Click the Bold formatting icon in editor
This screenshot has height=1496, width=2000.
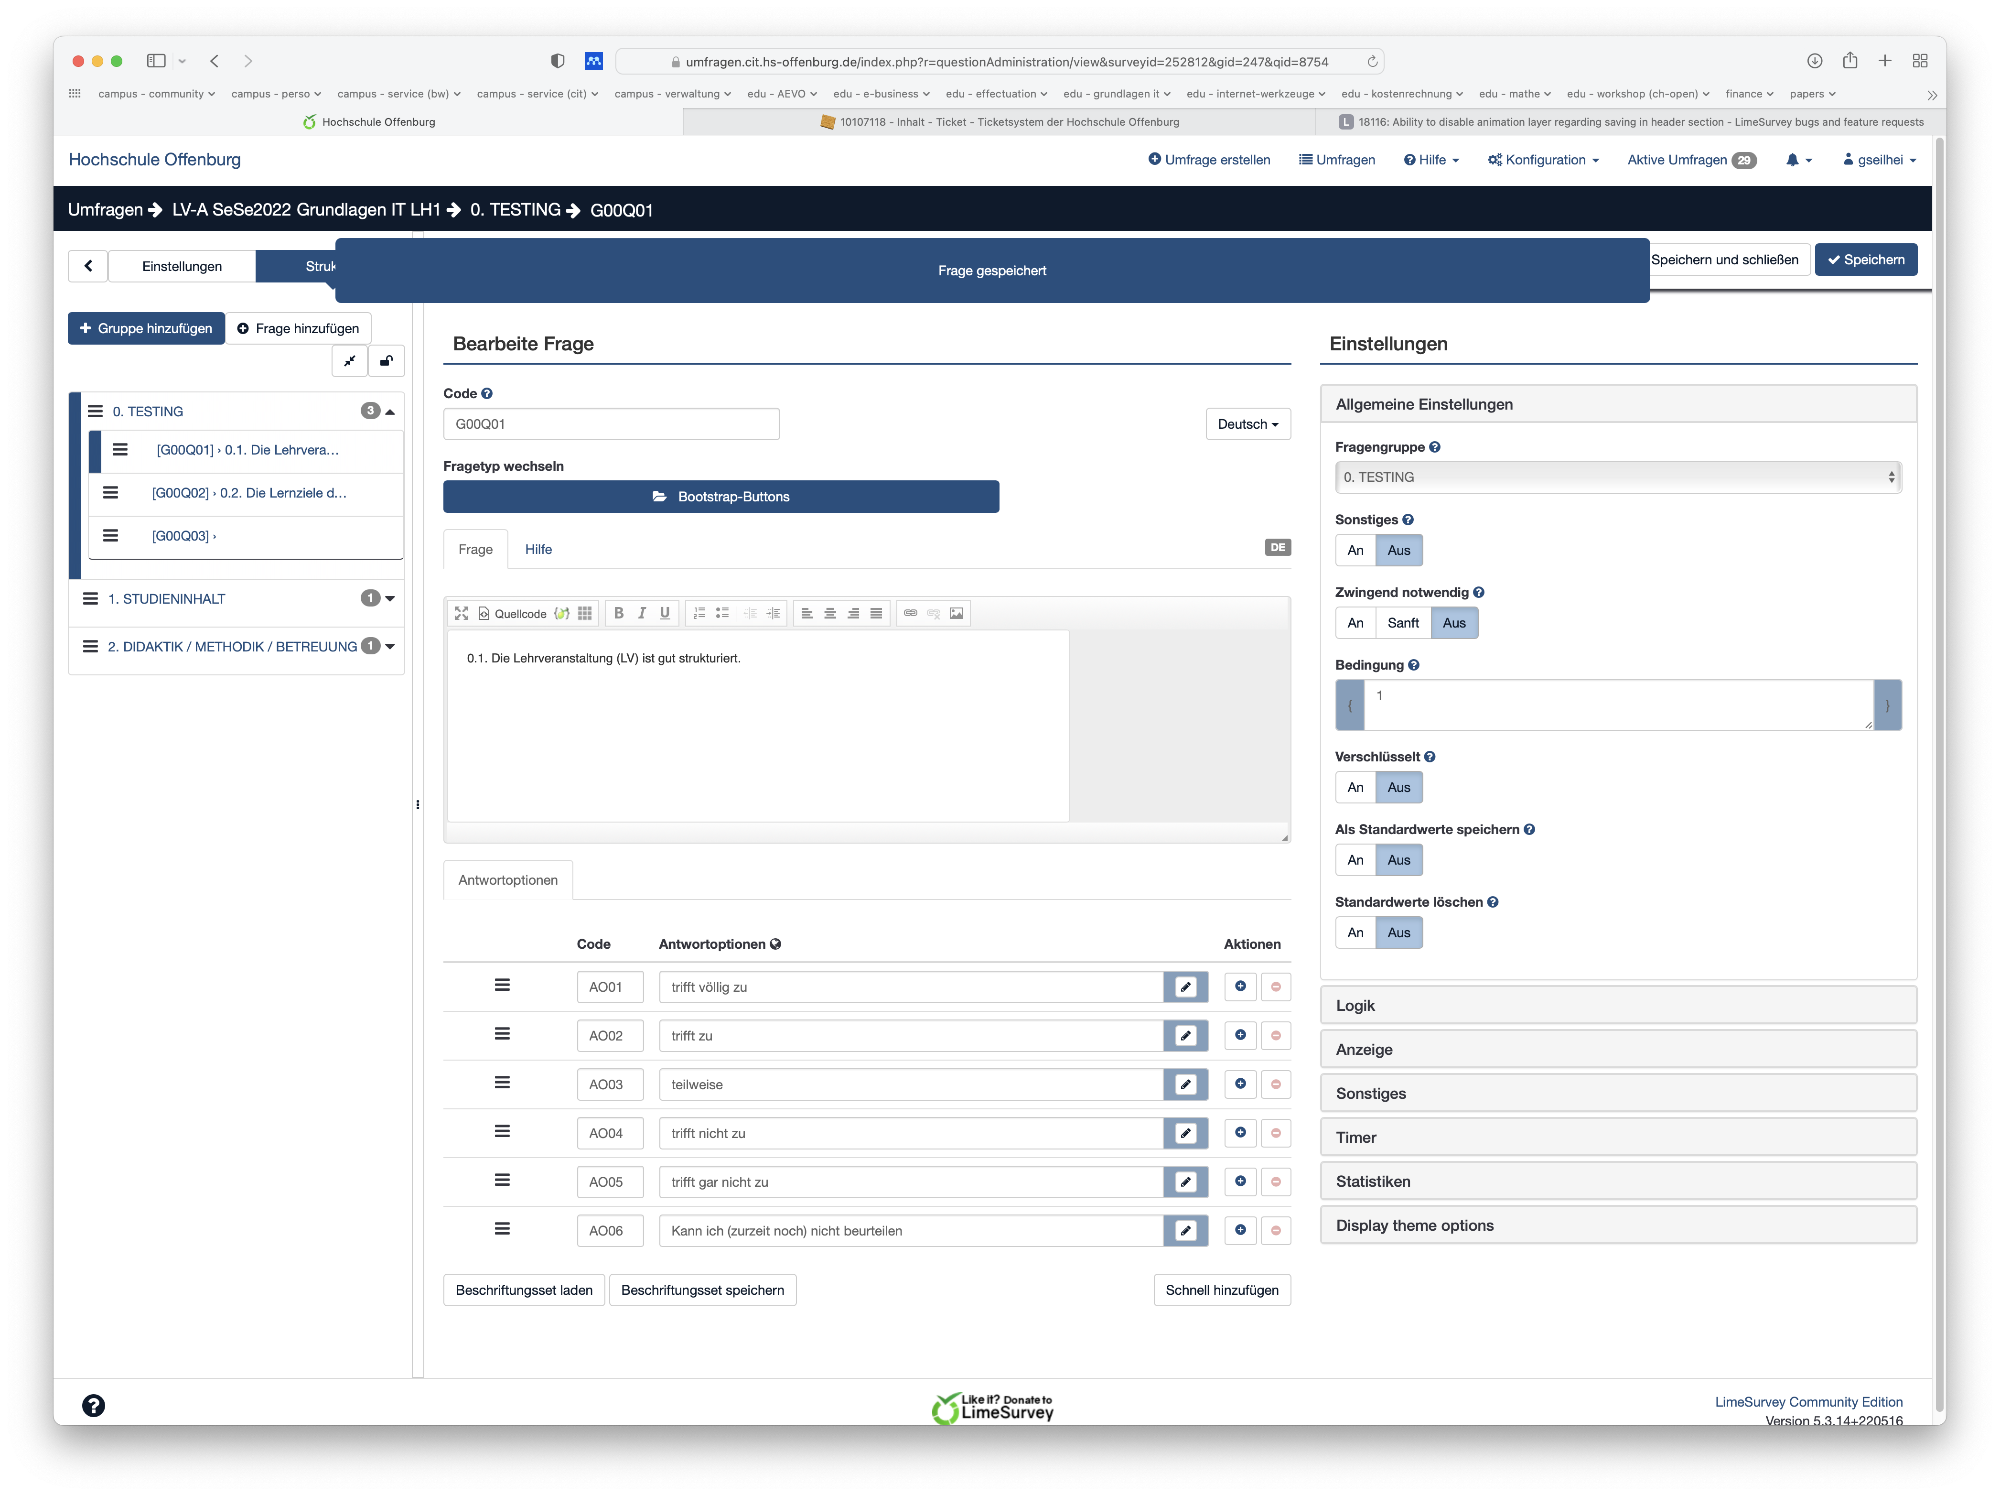(618, 613)
